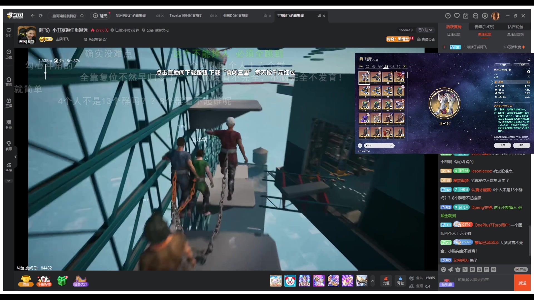
Task: Click the search magnifier icon in the search box
Action: (82, 16)
